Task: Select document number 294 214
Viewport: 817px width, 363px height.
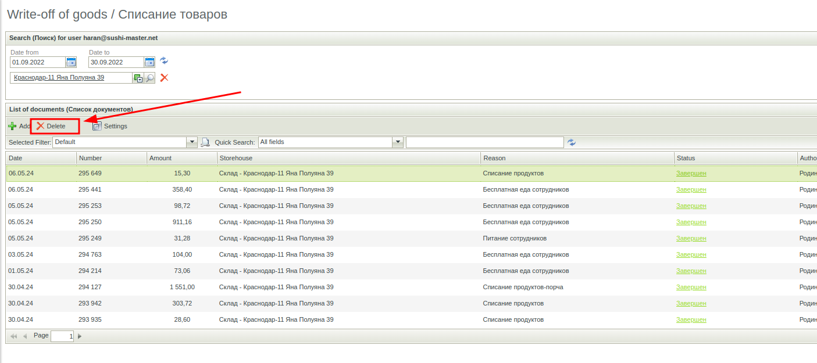Action: (90, 271)
